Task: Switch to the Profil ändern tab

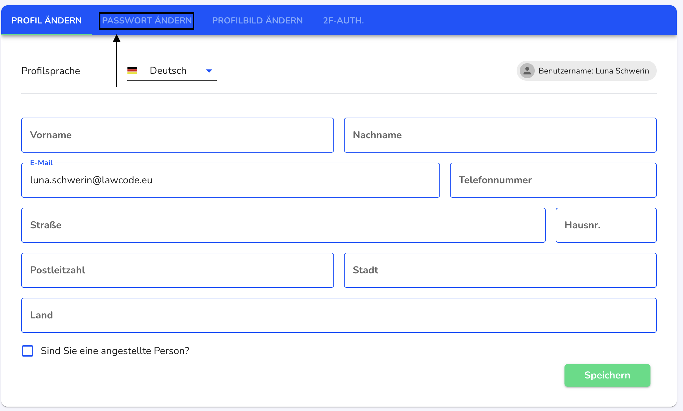Action: pyautogui.click(x=47, y=20)
